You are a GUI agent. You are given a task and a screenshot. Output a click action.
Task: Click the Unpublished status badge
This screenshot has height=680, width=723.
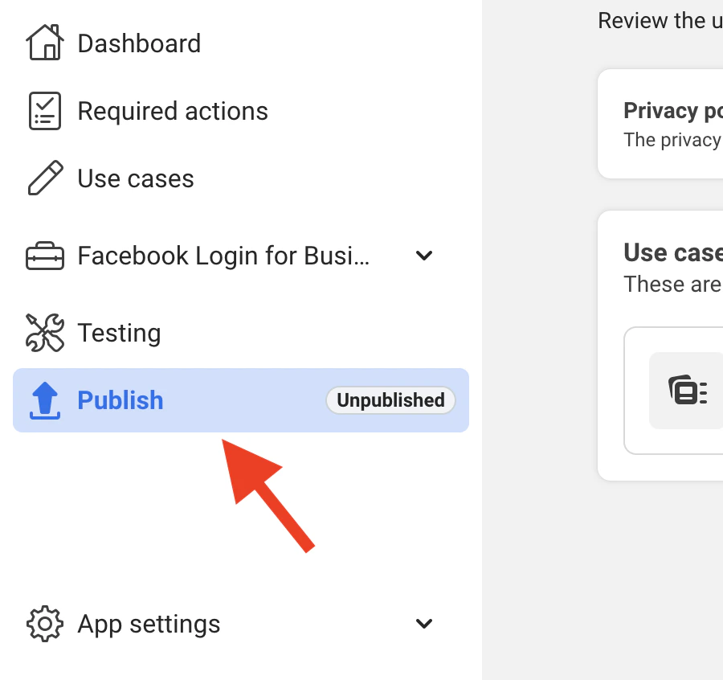tap(390, 399)
